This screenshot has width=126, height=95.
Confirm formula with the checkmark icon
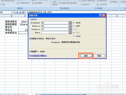tap(20, 12)
